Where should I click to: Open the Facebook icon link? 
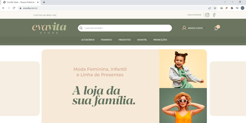coord(214,15)
